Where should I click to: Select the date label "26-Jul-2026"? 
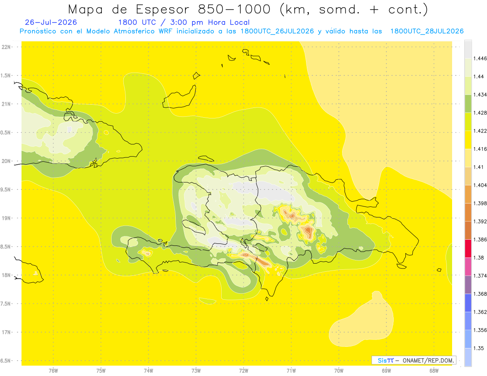coord(51,22)
